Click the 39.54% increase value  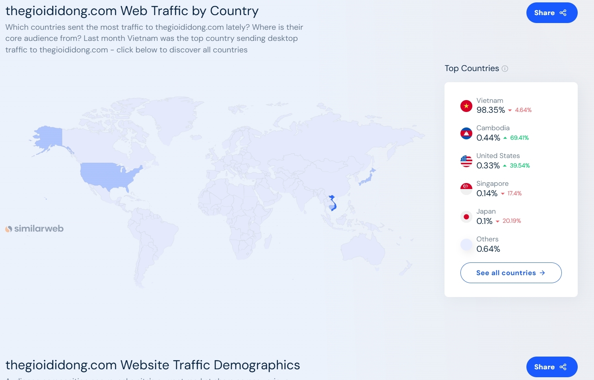point(520,166)
